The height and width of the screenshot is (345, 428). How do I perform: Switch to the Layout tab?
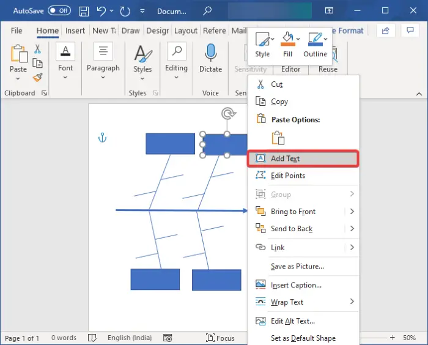[x=186, y=31]
